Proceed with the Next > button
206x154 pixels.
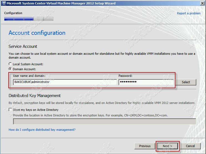[x=167, y=146]
